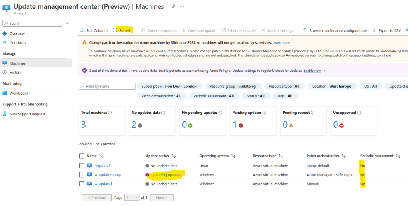Open Update settings

(277, 30)
